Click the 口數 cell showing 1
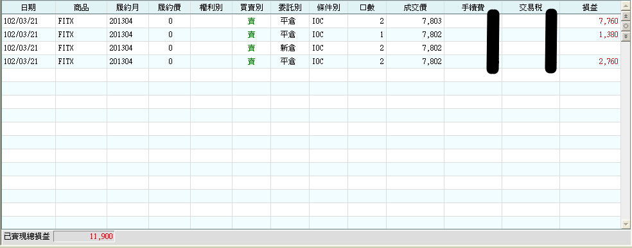632x248 pixels. [367, 35]
